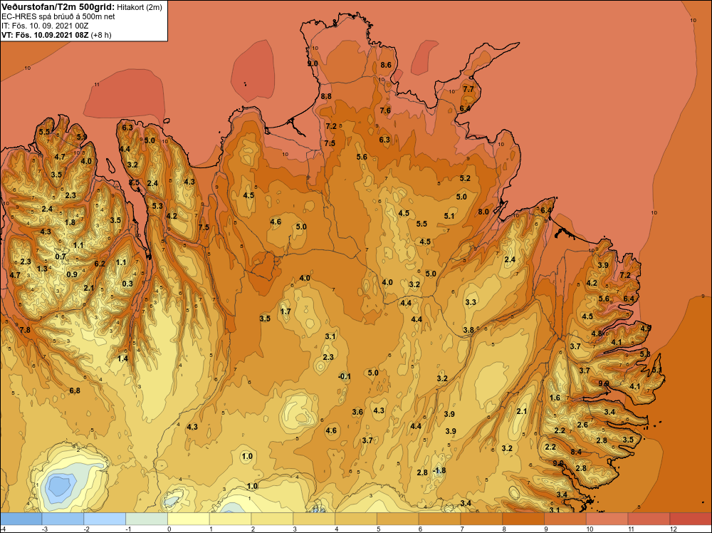Image resolution: width=712 pixels, height=533 pixels.
Task: Click the '7.7' temperature value
Action: 468,90
